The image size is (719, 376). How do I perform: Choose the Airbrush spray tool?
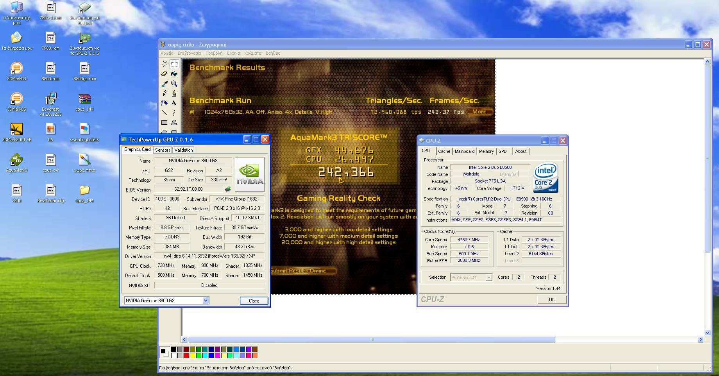[x=165, y=103]
